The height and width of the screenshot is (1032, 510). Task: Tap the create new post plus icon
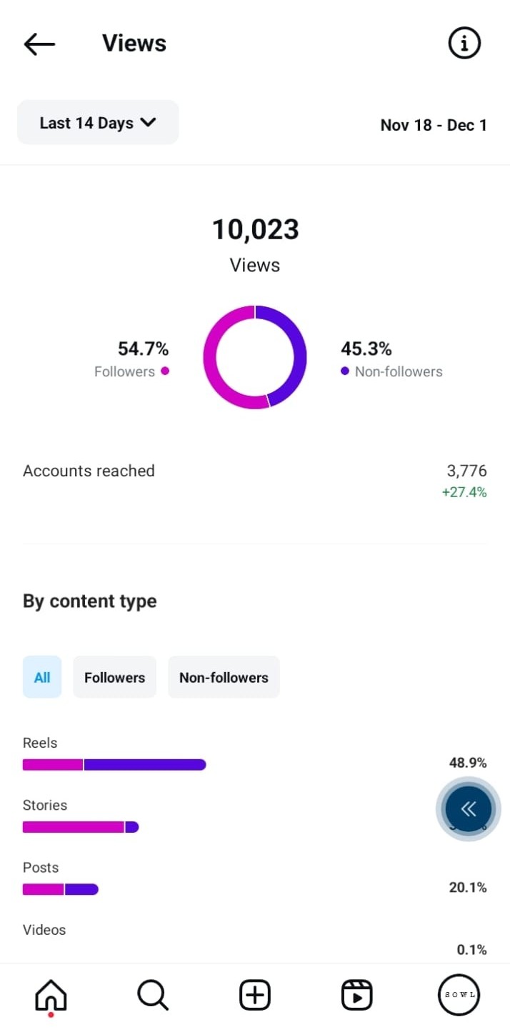[255, 995]
